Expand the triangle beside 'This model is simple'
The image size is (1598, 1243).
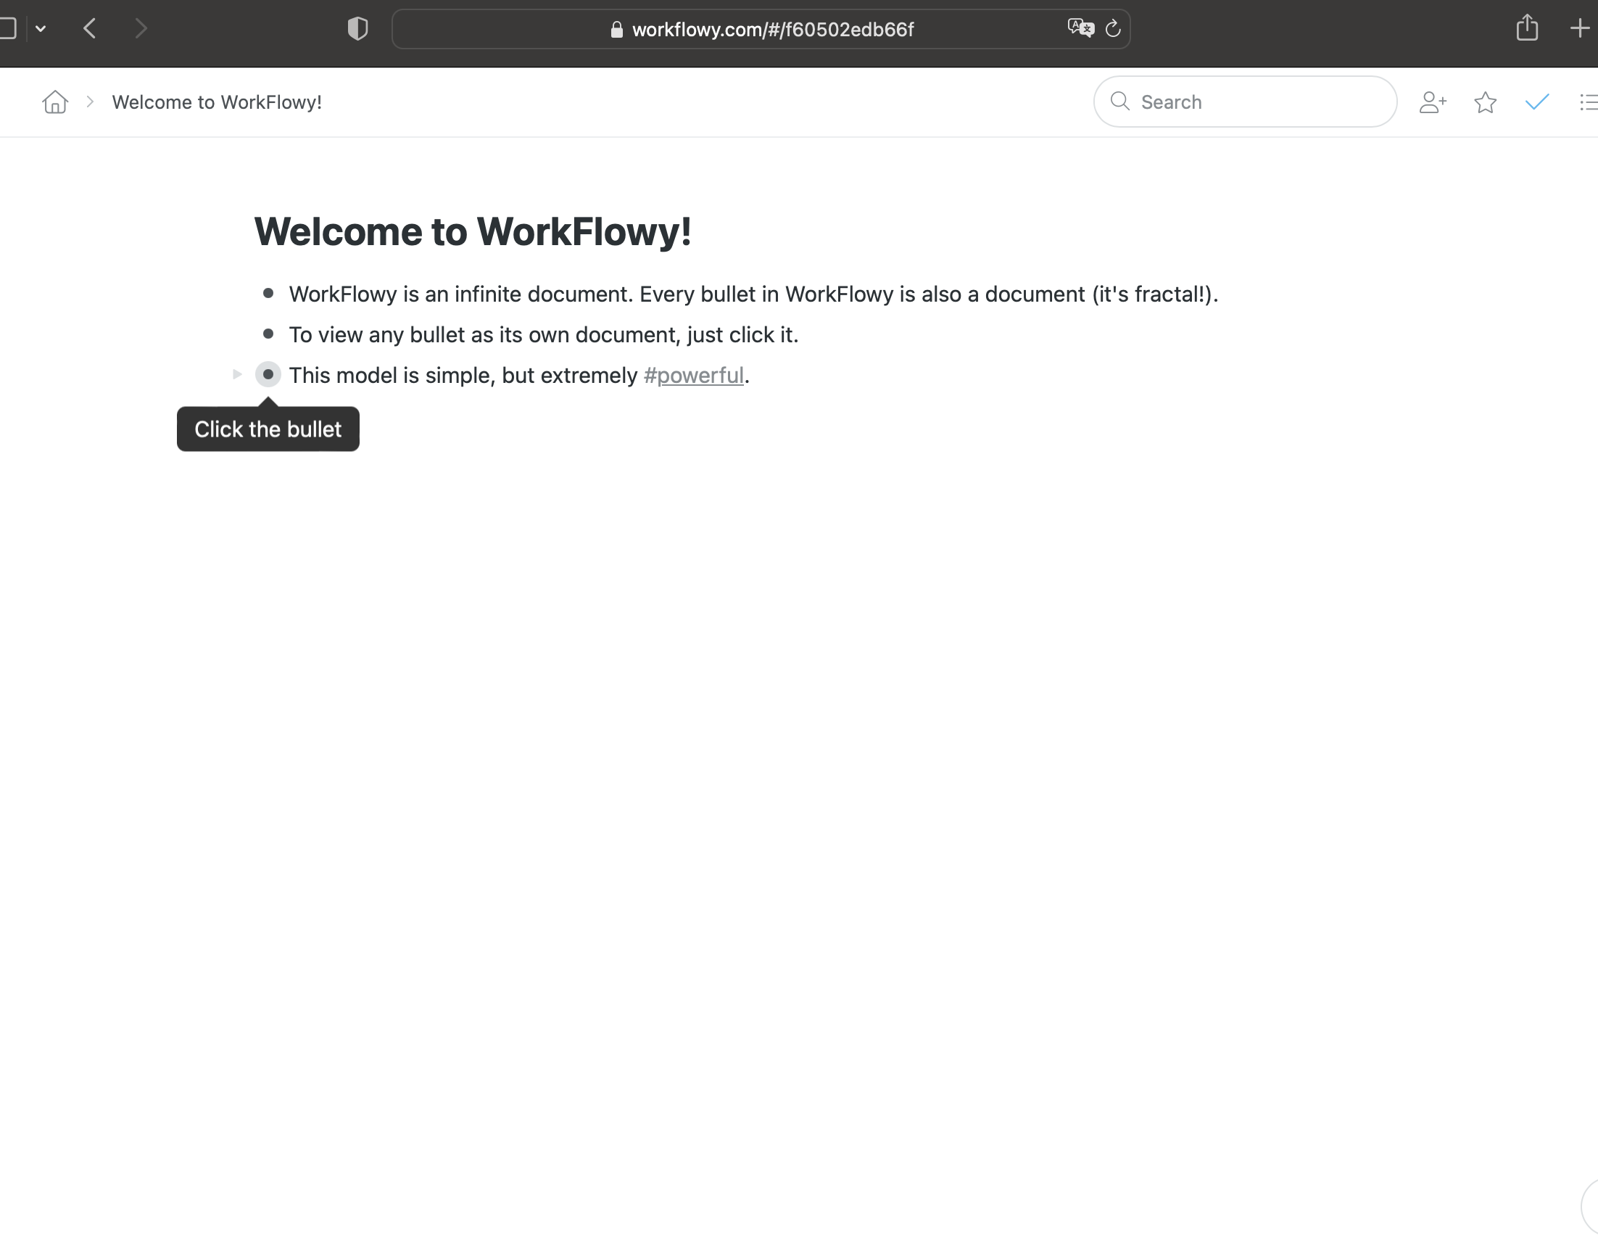coord(236,375)
